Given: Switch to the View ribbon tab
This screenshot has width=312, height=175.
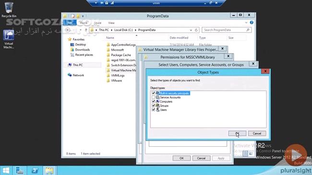Looking at the screenshot, I should [x=111, y=23].
